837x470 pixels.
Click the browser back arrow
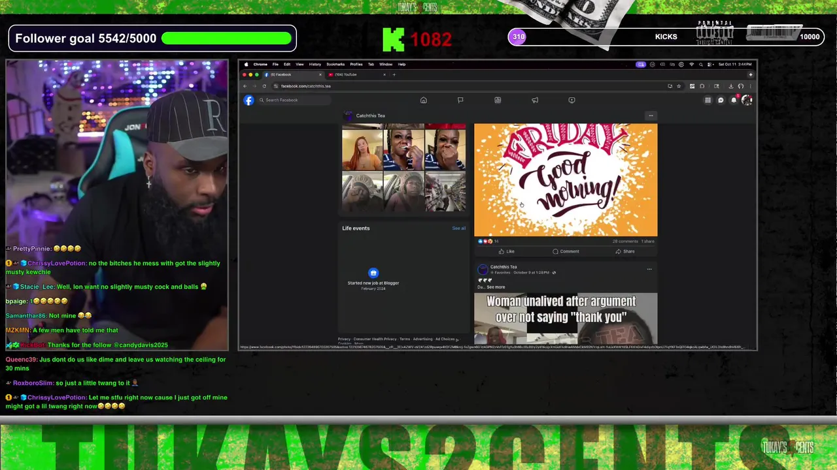click(x=245, y=86)
